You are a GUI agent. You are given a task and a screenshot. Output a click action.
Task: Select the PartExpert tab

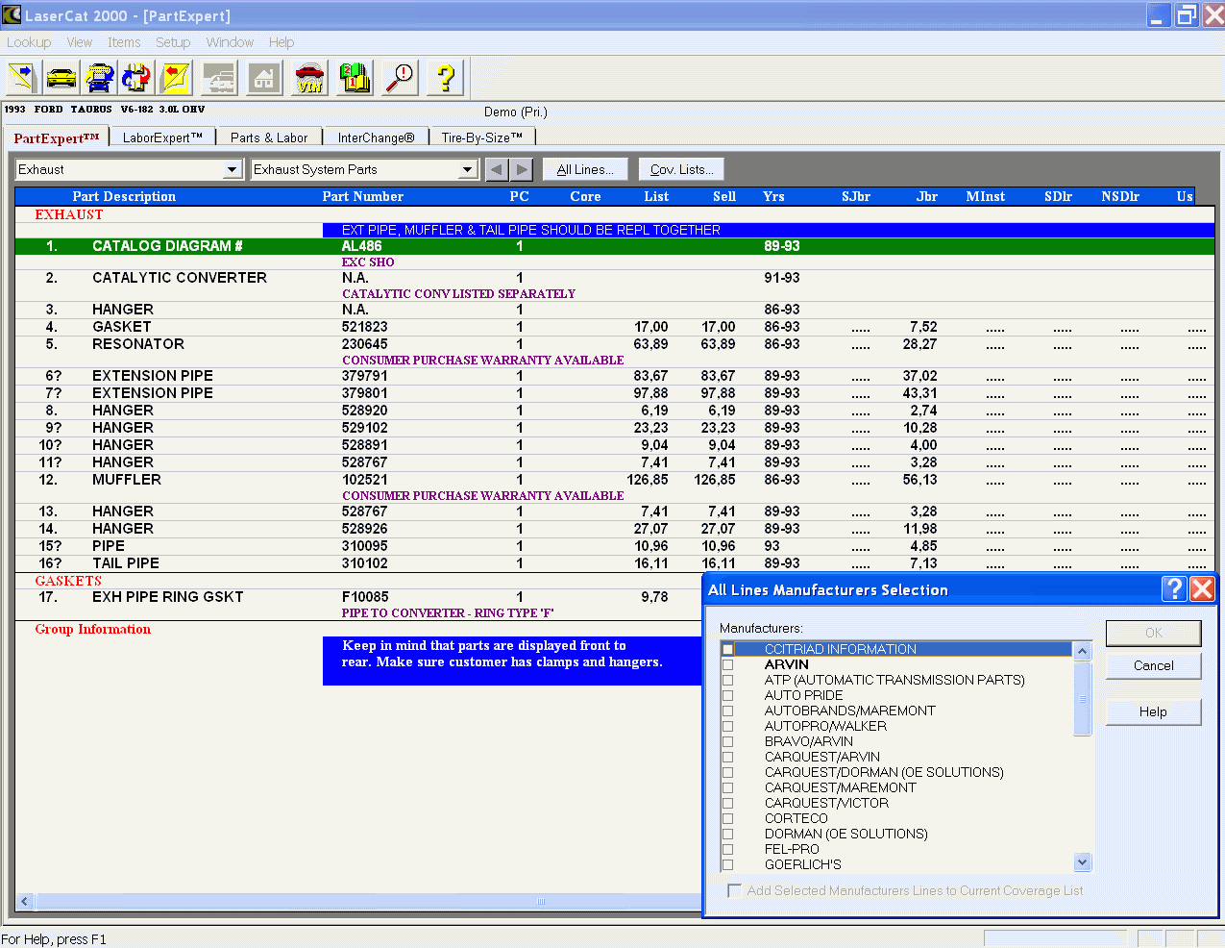57,137
